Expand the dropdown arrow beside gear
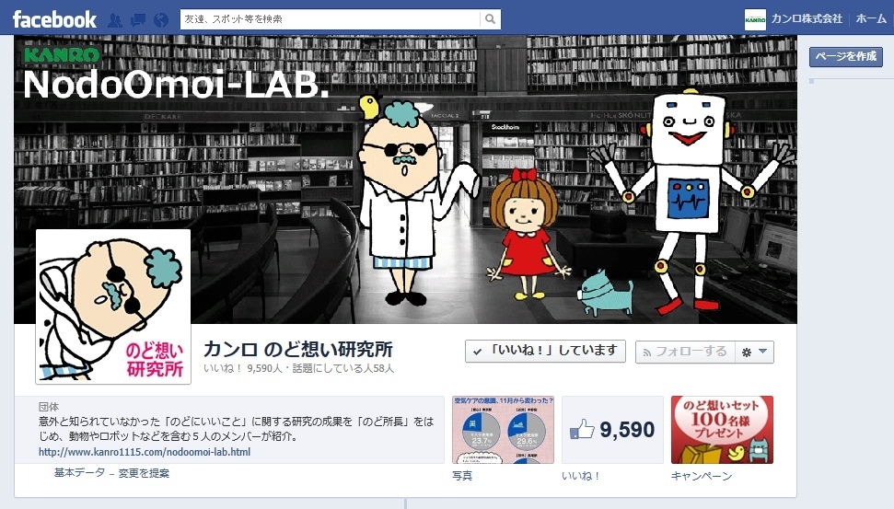This screenshot has width=894, height=509. 763,352
